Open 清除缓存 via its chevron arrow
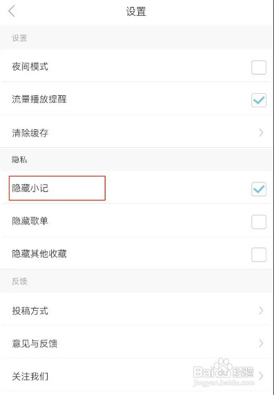 tap(261, 133)
